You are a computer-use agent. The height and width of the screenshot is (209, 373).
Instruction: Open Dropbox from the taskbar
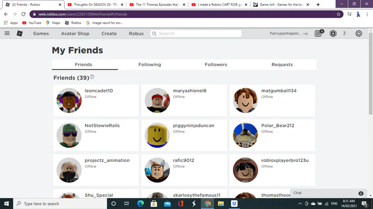[234, 204]
